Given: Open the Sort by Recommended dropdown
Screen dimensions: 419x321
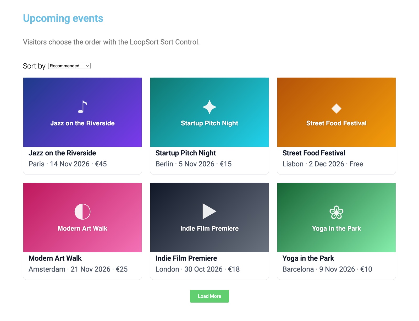Looking at the screenshot, I should click(69, 66).
